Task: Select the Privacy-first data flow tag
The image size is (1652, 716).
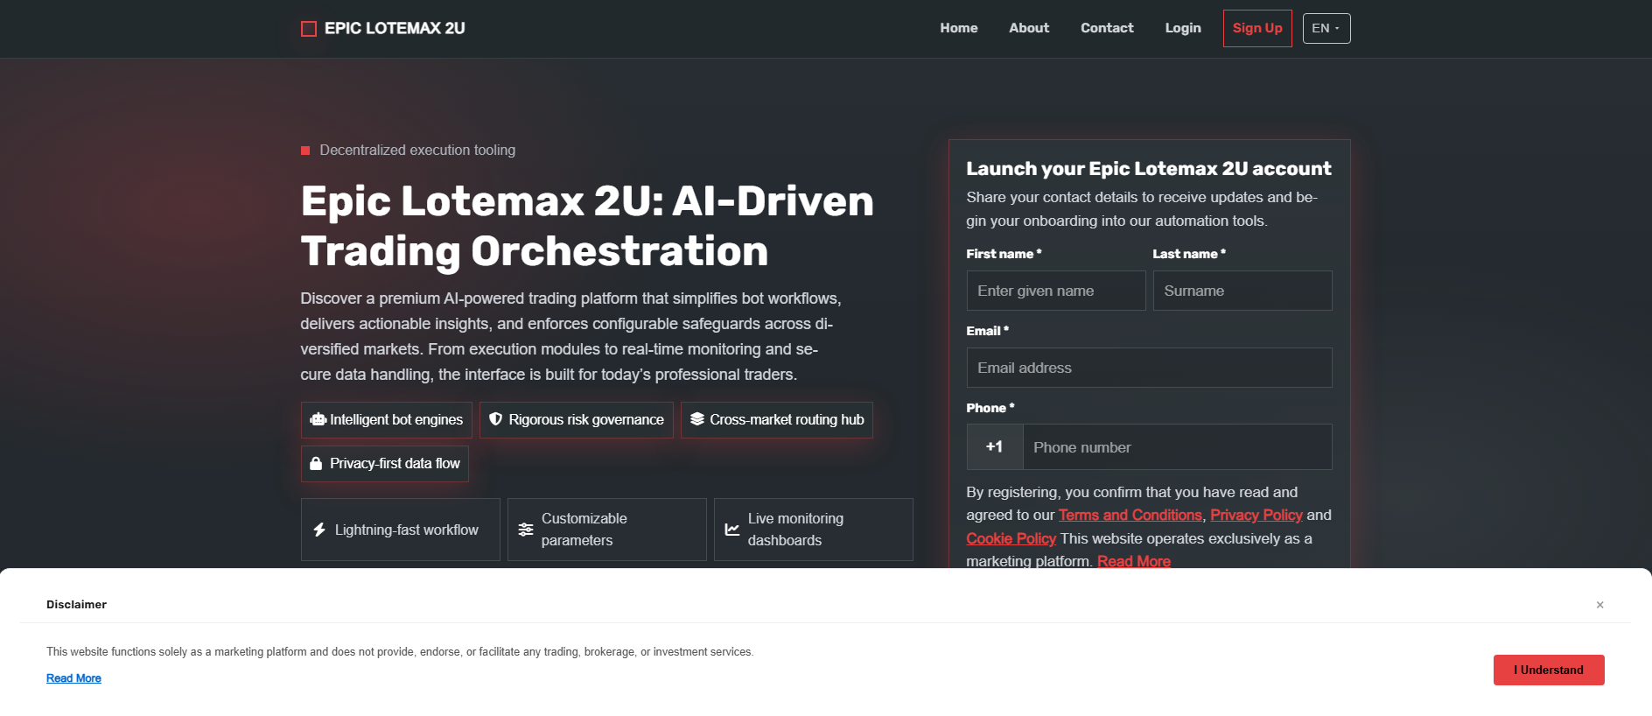Action: pos(385,464)
